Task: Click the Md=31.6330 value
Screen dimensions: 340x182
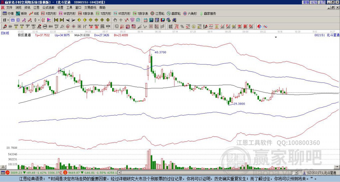Action: click(x=82, y=35)
